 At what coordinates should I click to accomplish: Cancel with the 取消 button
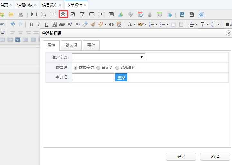(215, 156)
